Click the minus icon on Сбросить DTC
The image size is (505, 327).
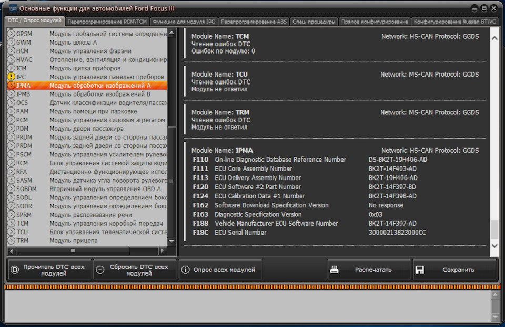click(x=100, y=270)
